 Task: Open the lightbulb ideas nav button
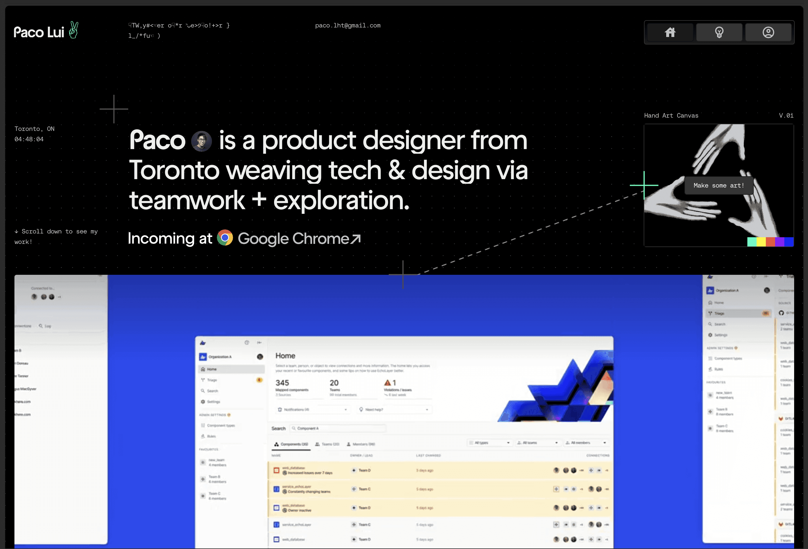coord(719,32)
